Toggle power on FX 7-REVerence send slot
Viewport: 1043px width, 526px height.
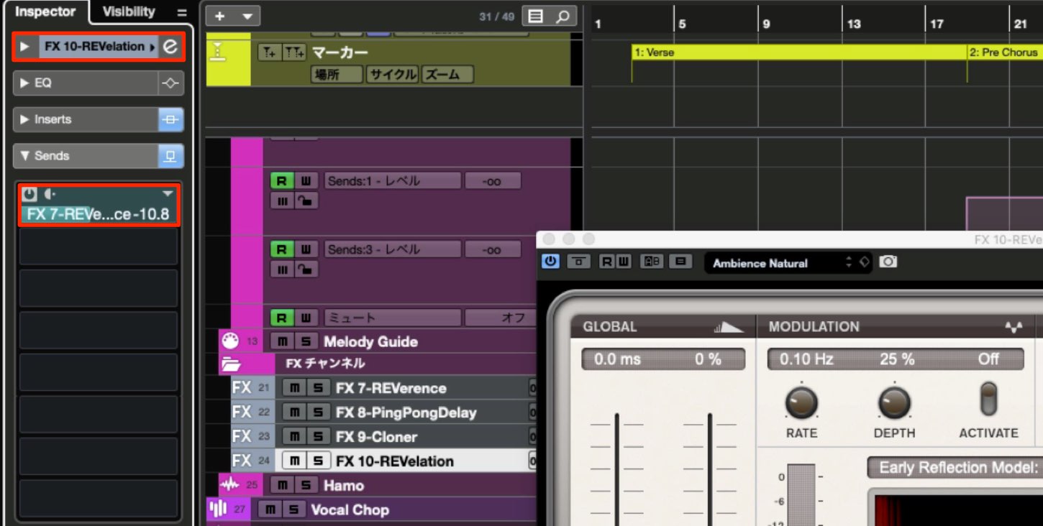29,194
